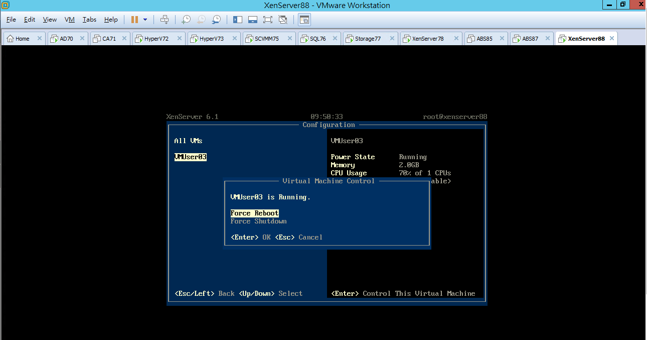The width and height of the screenshot is (647, 340).
Task: Close the XenServer78 tab
Action: point(456,39)
